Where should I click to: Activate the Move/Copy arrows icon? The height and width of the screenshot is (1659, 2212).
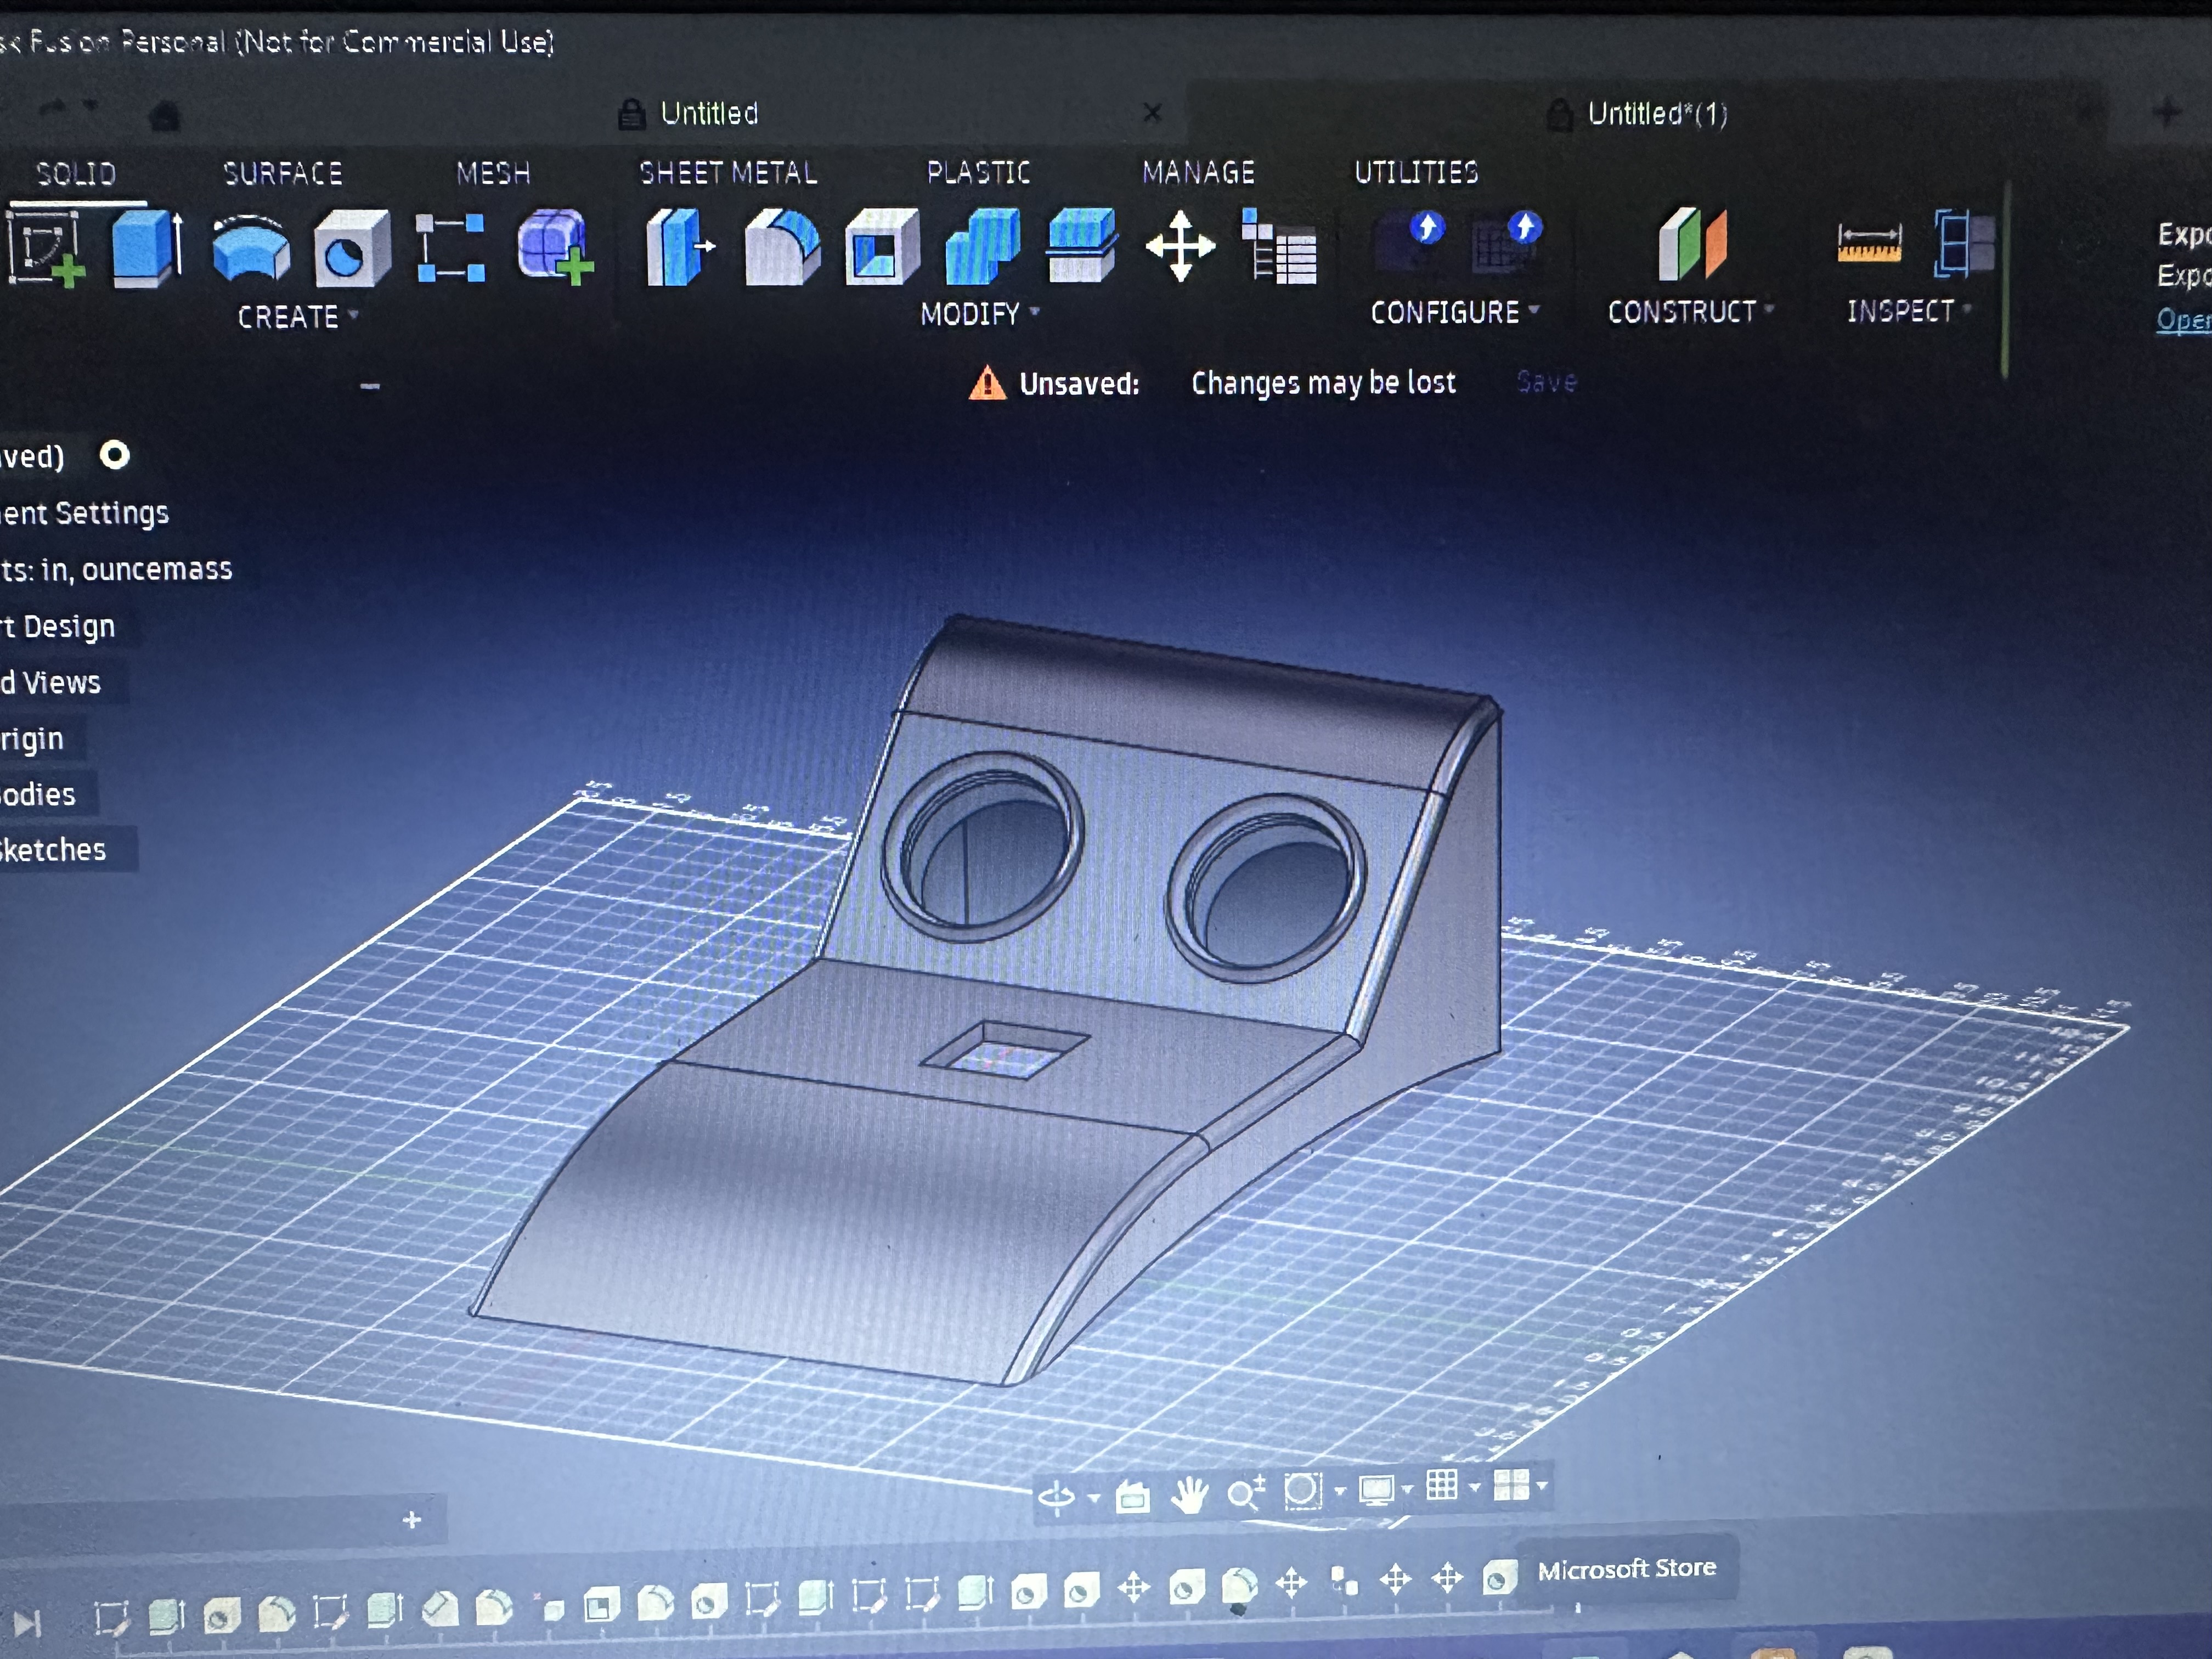coord(1180,246)
